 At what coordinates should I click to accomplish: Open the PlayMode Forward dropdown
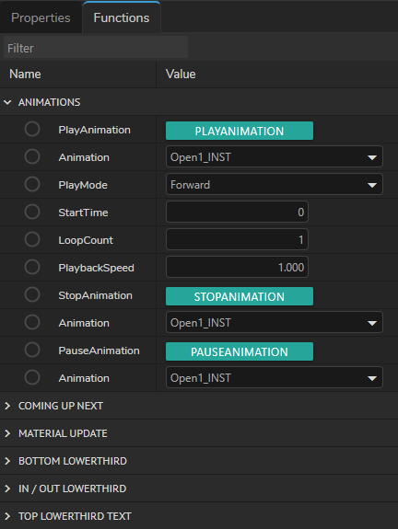click(275, 184)
